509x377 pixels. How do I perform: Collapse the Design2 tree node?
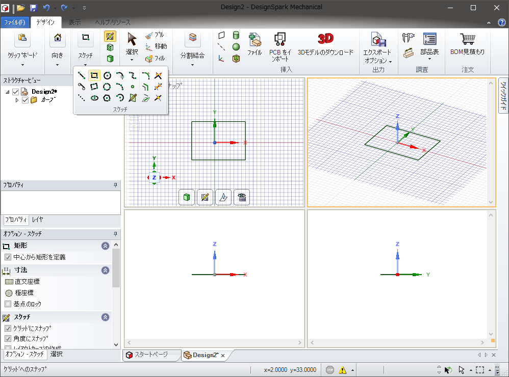pos(8,92)
